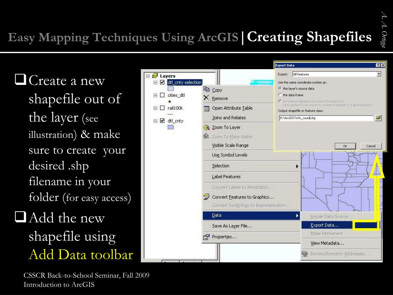393x295 pixels.
Task: Collapse the rail100k layer node
Action: 155,108
